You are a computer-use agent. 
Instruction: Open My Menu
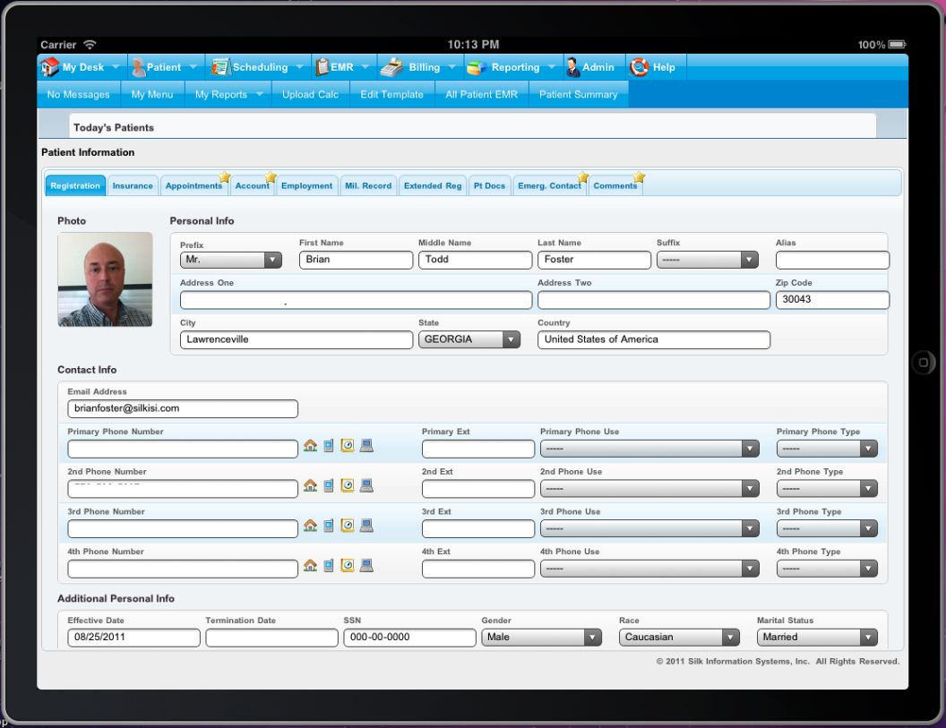click(152, 95)
